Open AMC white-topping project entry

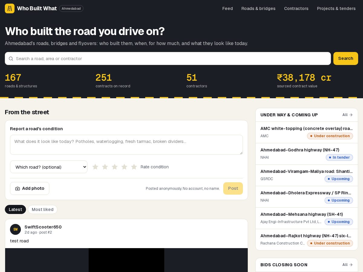pos(307,132)
